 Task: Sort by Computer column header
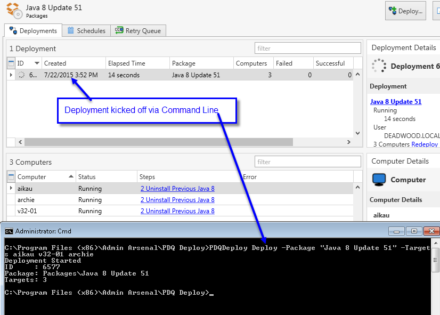(x=45, y=176)
